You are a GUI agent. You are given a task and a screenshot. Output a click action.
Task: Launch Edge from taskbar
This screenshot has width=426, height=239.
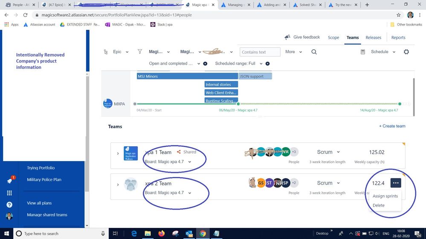[134, 233]
